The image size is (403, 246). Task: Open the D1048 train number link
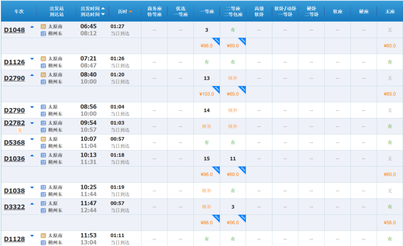pyautogui.click(x=14, y=29)
